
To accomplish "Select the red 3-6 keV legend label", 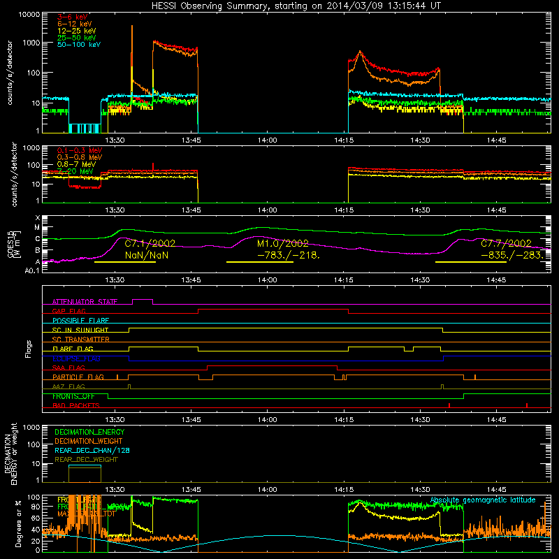I will click(73, 17).
